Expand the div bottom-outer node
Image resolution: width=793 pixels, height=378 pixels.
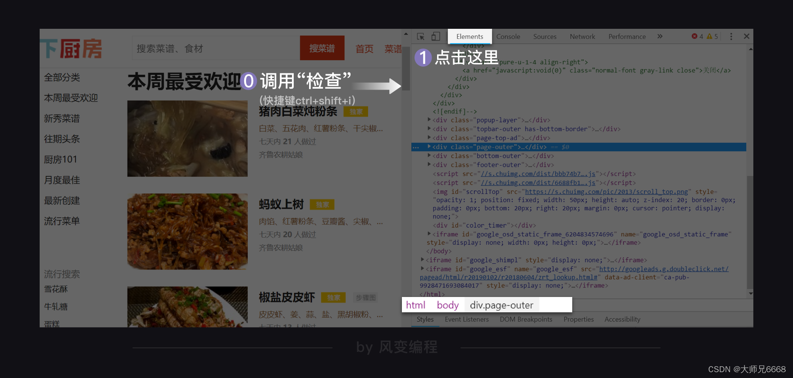pyautogui.click(x=429, y=156)
